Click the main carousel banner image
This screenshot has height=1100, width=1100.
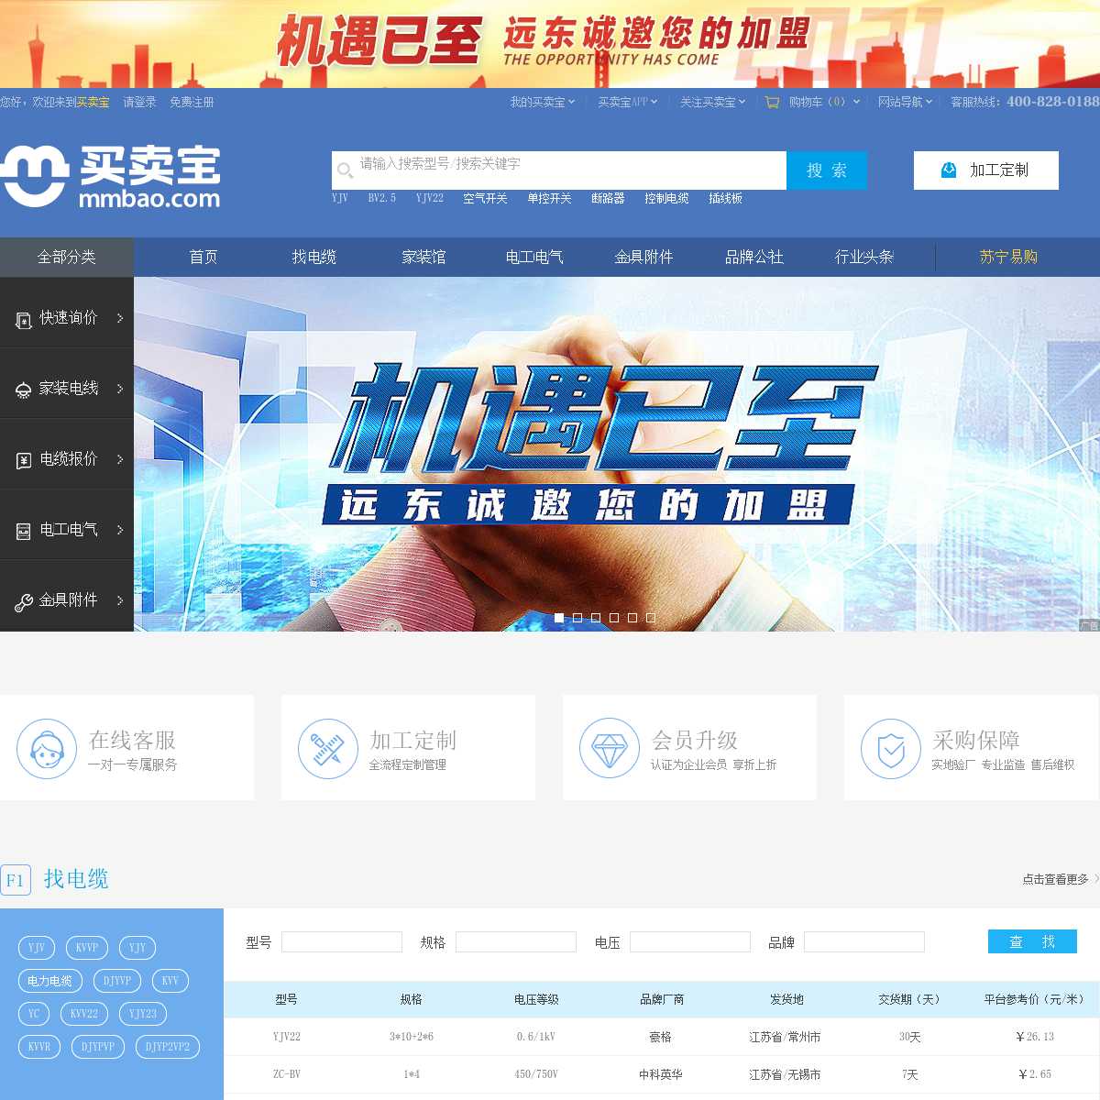(617, 454)
